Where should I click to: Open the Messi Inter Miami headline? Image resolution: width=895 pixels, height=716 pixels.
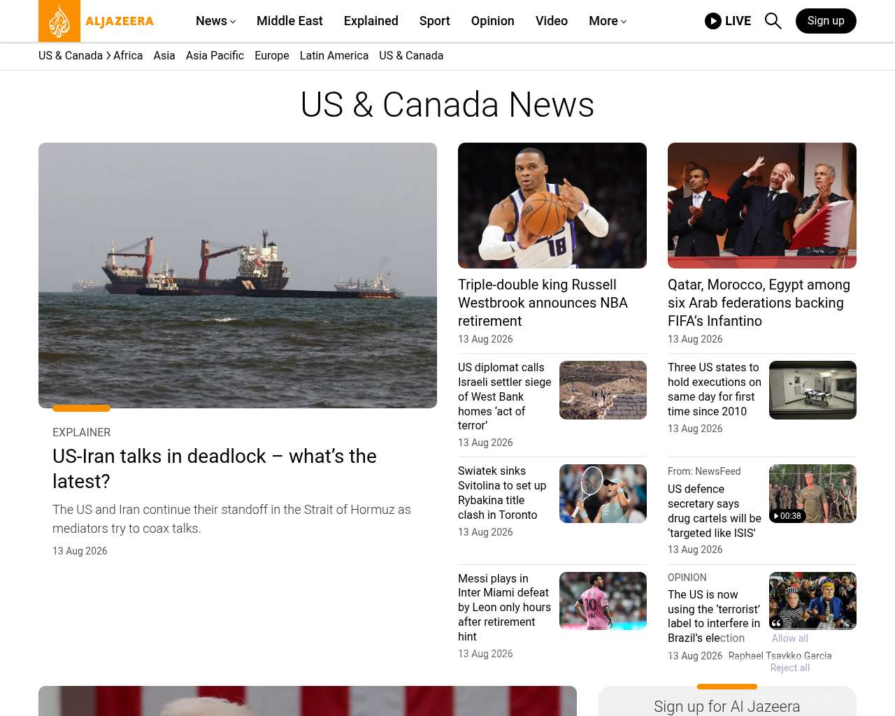click(504, 608)
